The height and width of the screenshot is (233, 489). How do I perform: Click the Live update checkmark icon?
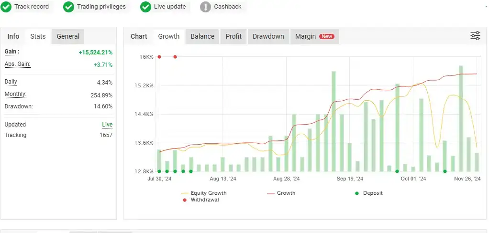(x=146, y=7)
